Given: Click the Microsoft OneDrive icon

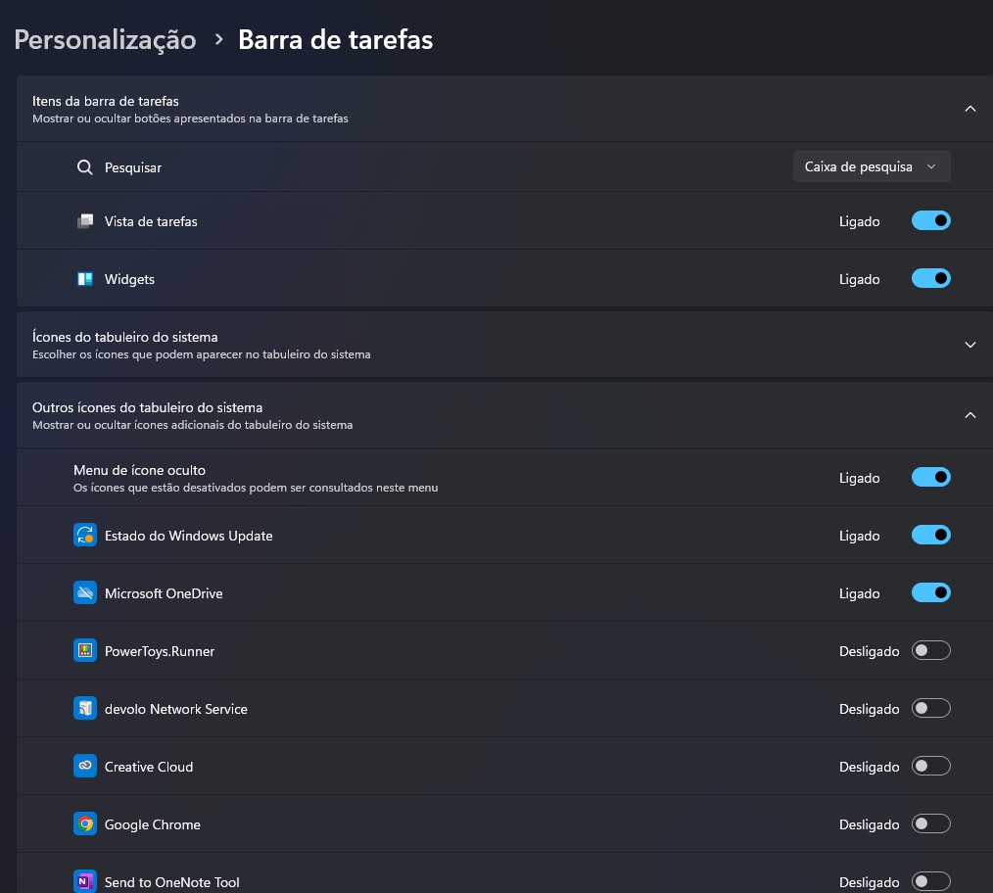Looking at the screenshot, I should click(85, 592).
